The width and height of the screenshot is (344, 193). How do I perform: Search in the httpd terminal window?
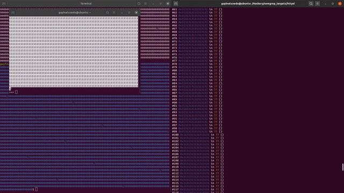click(311, 4)
